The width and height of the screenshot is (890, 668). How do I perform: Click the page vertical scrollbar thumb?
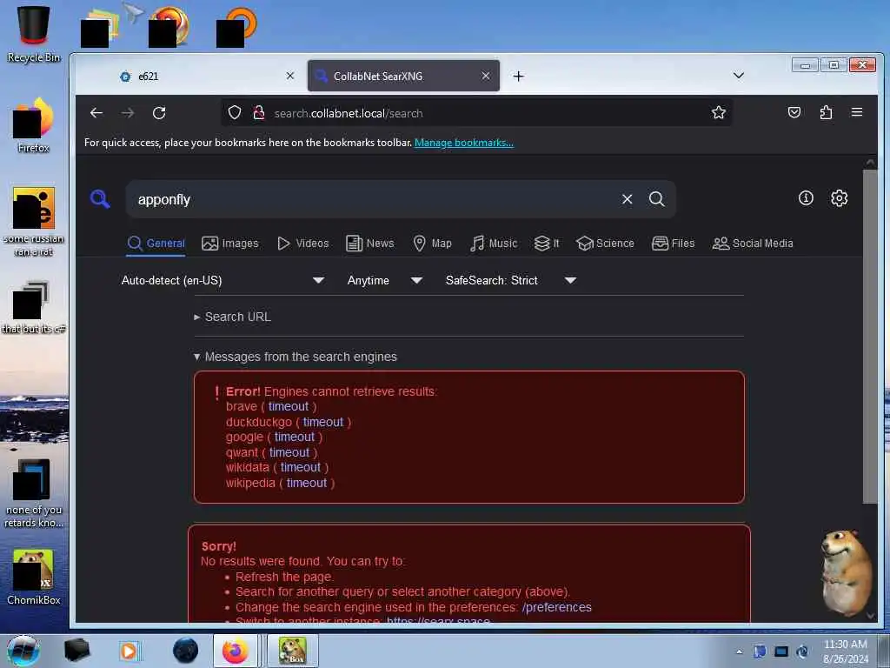870,335
